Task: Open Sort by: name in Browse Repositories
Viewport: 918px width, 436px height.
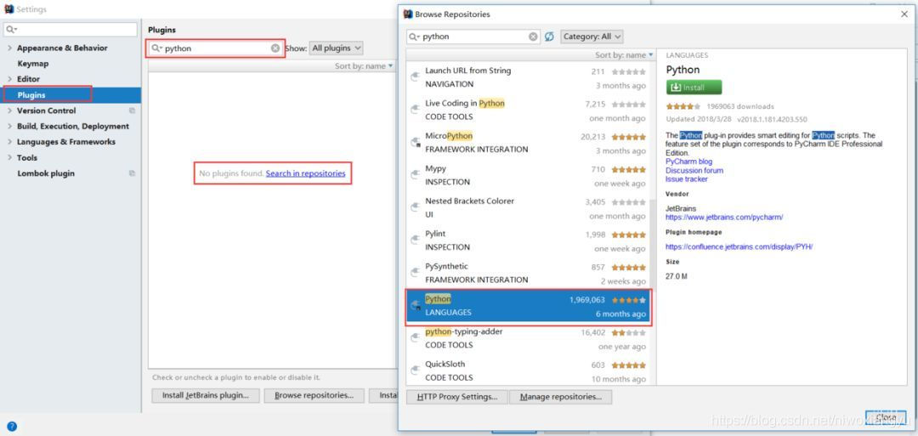Action: pos(624,55)
